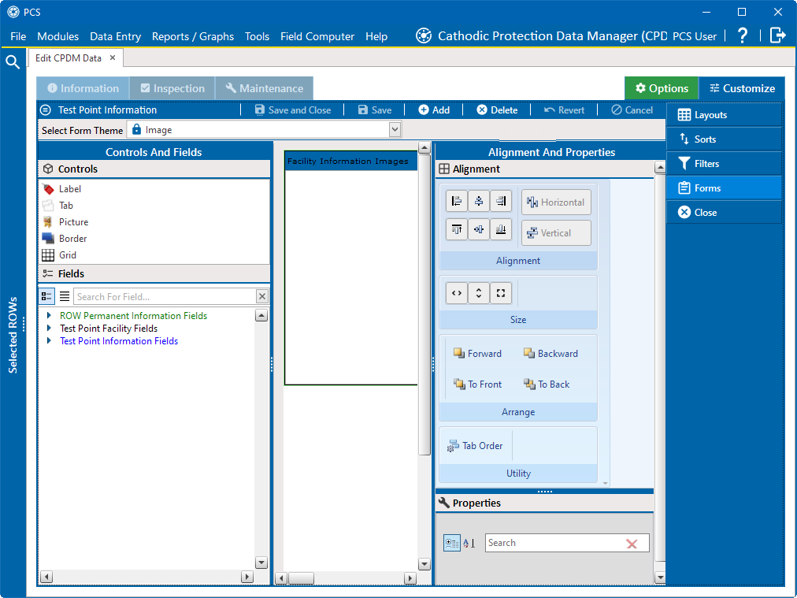Click the same width size icon
Screen dimensions: 797x598
click(457, 294)
